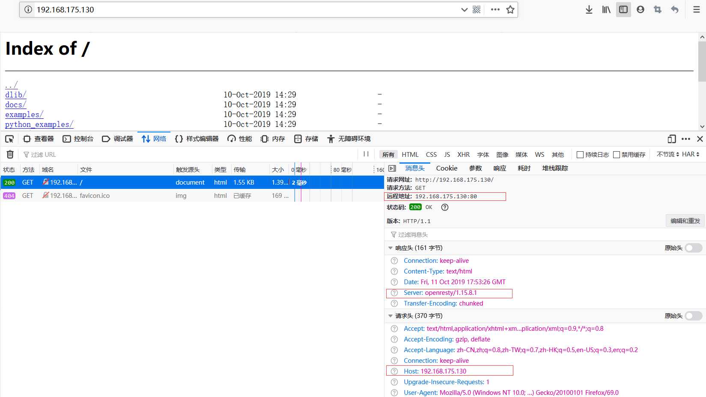Filter requests by XHR type

pos(464,155)
